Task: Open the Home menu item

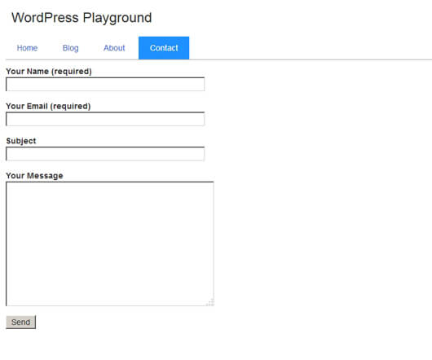Action: [x=27, y=48]
